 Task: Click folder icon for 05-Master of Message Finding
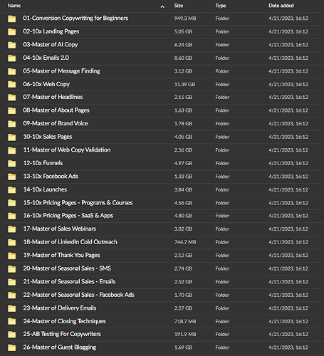(x=12, y=71)
